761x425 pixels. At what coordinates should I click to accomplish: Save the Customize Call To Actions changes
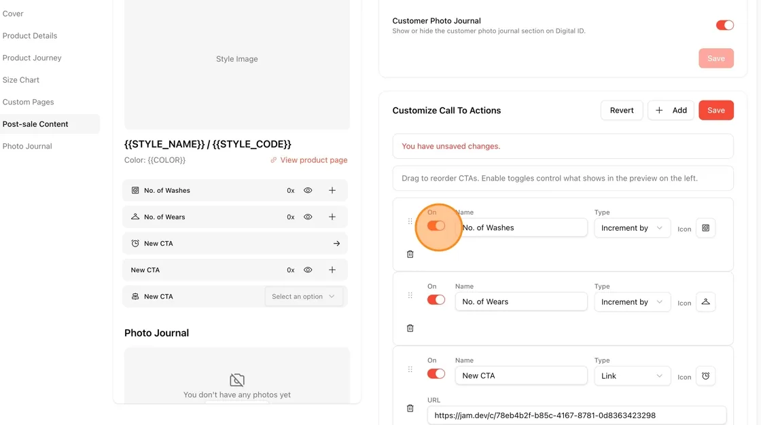point(716,110)
